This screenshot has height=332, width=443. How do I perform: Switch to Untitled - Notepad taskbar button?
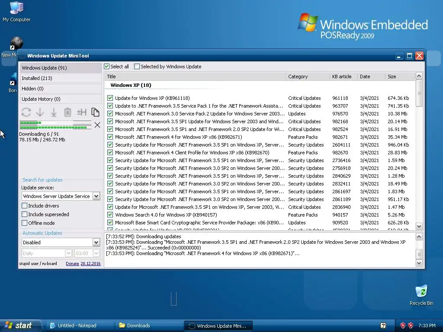tap(80, 326)
